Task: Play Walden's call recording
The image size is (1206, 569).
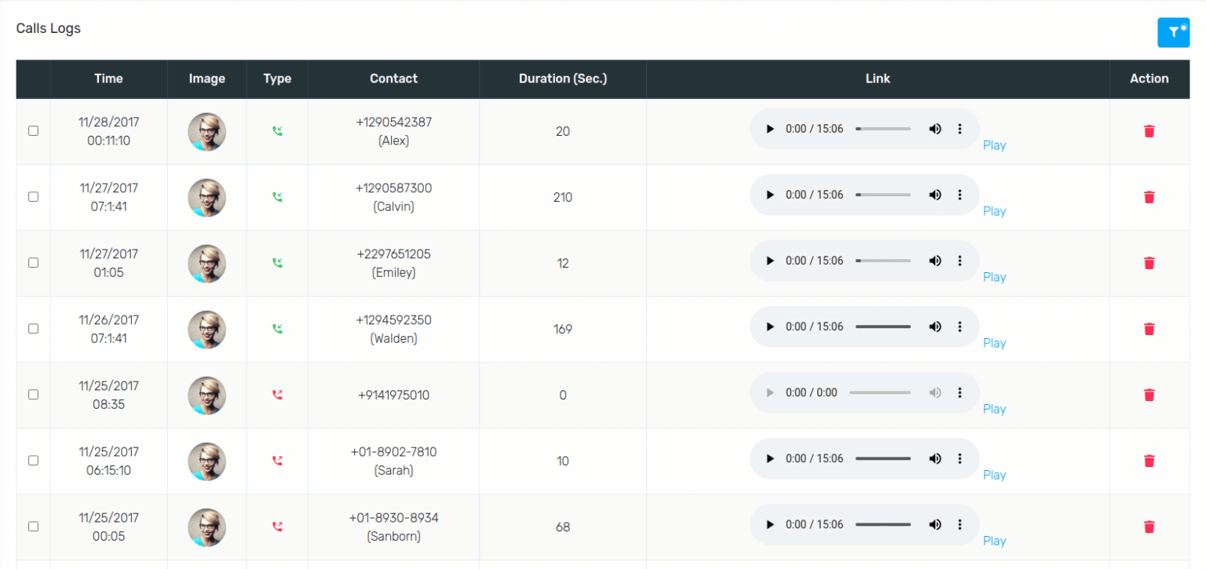Action: tap(769, 326)
